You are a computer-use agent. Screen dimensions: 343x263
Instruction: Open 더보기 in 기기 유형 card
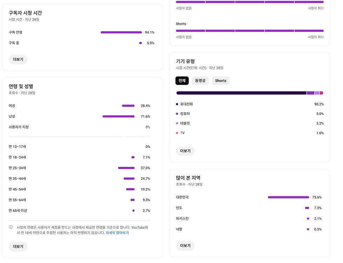click(x=185, y=151)
